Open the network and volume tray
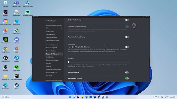The height and width of the screenshot is (99, 177). [166, 97]
